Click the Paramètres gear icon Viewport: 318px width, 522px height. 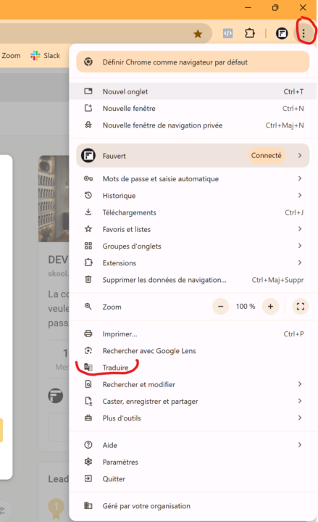point(88,462)
